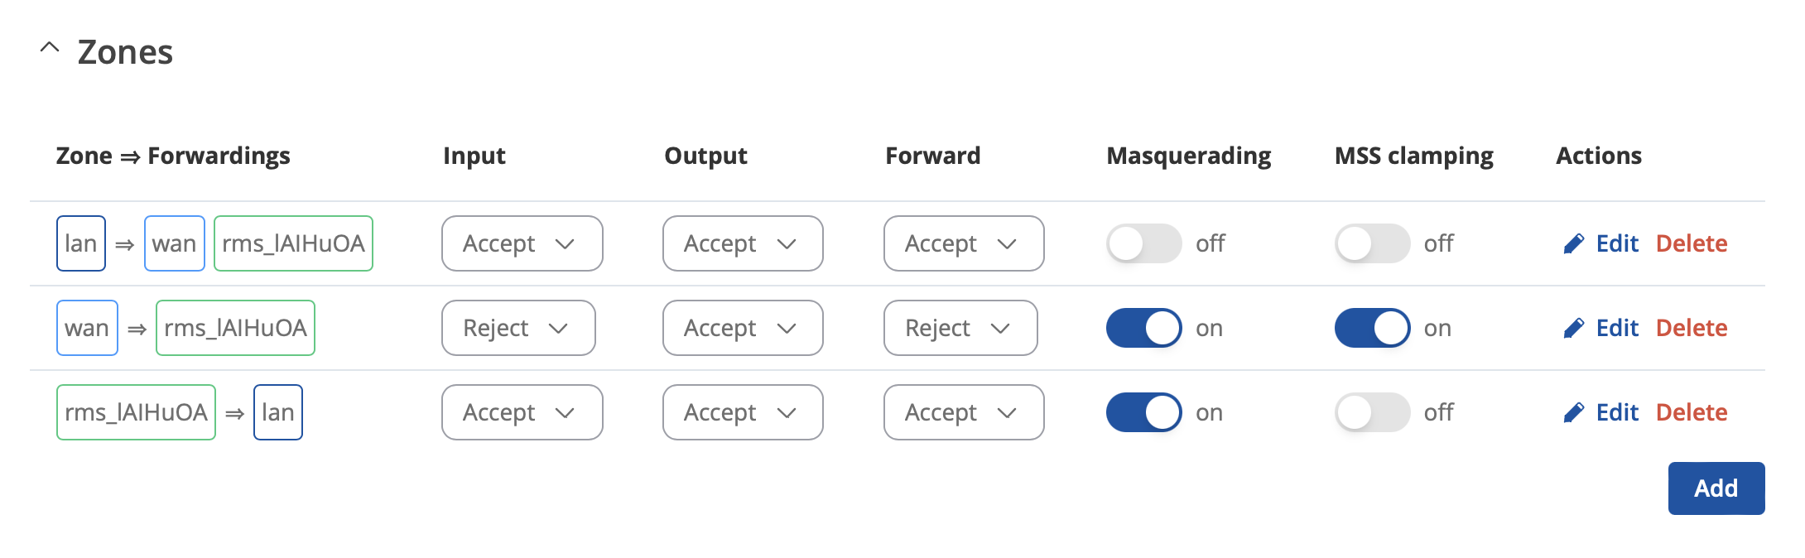The height and width of the screenshot is (558, 1805).
Task: Click the wan forwarding tag in lan row
Action: point(175,243)
